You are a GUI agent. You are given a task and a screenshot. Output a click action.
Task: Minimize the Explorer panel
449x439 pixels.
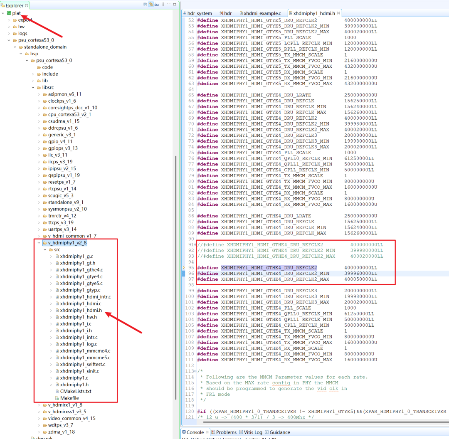[168, 5]
